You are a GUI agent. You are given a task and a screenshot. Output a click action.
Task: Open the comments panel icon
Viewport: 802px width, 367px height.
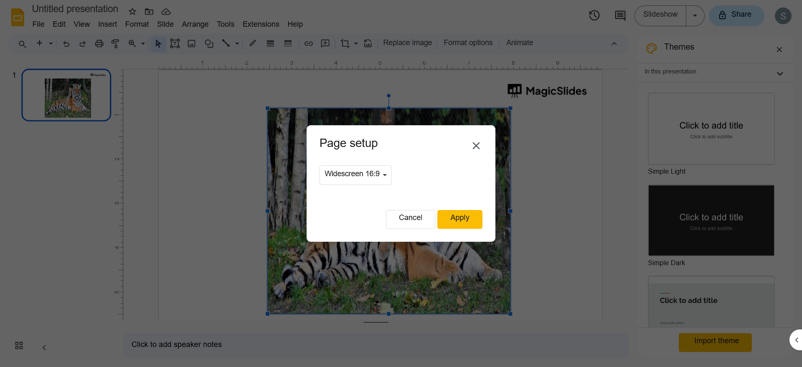[620, 16]
